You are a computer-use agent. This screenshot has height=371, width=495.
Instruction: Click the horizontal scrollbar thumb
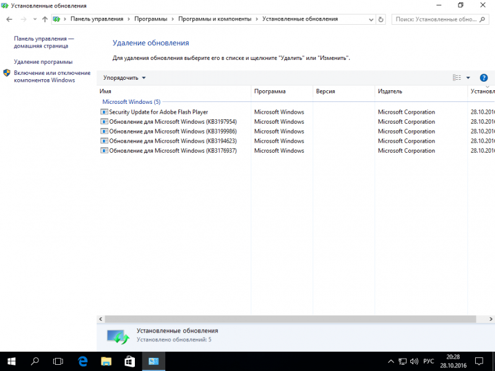click(x=290, y=319)
